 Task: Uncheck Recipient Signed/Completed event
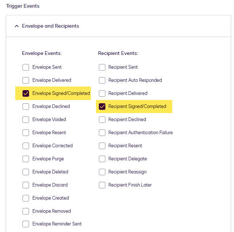[x=102, y=107]
